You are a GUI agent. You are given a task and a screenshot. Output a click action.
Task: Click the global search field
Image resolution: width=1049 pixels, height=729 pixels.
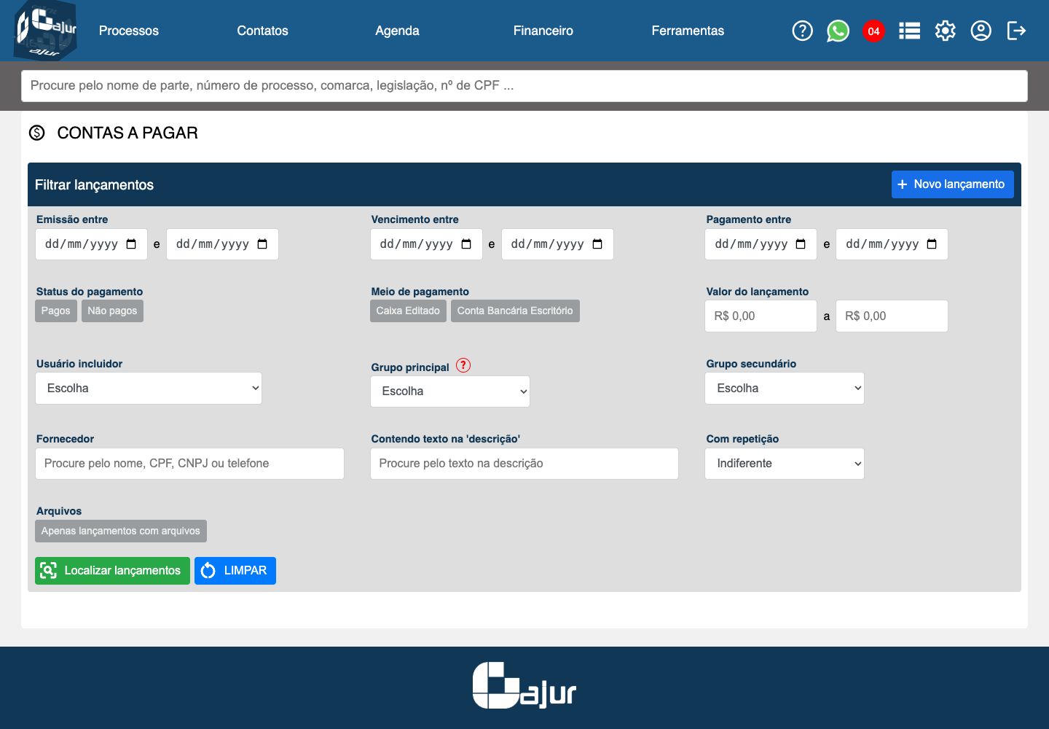[x=524, y=86]
